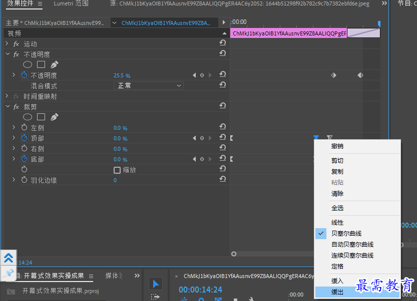The height and width of the screenshot is (301, 417).
Task: Expand the 时间重映射 section
Action: tap(7, 96)
